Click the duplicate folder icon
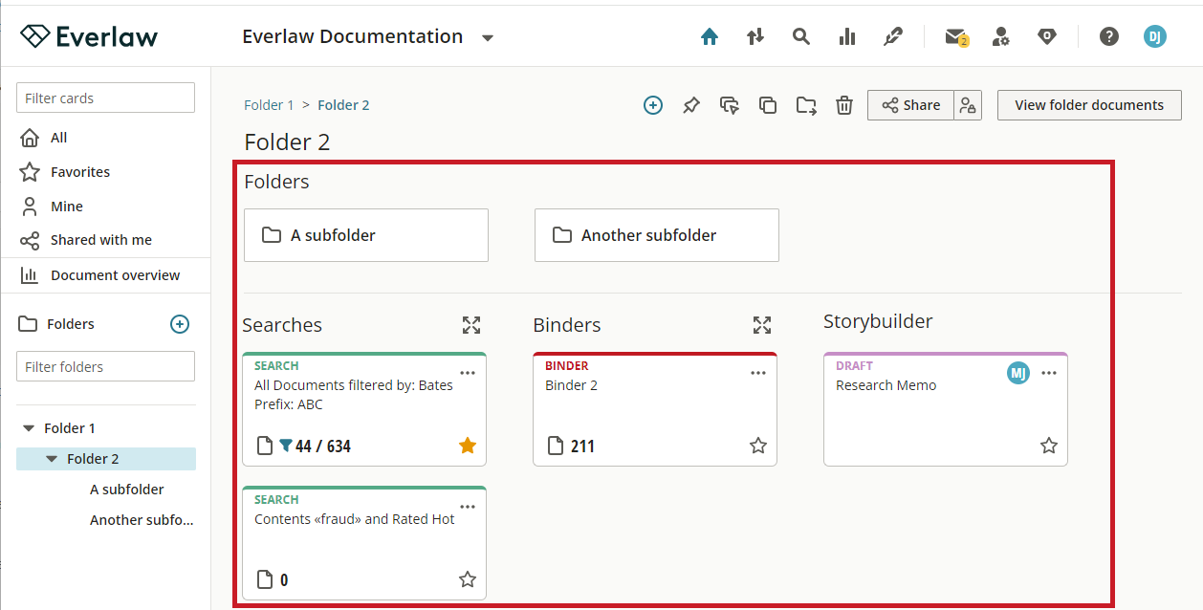This screenshot has width=1203, height=610. [x=768, y=105]
